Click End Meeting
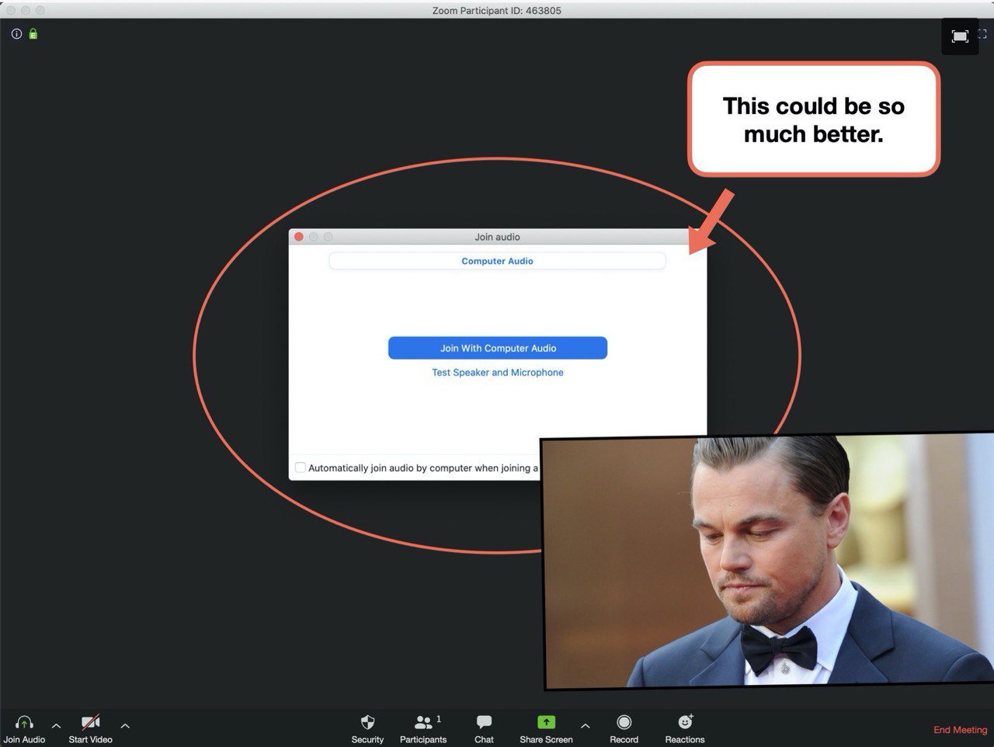The width and height of the screenshot is (994, 747). pyautogui.click(x=960, y=730)
